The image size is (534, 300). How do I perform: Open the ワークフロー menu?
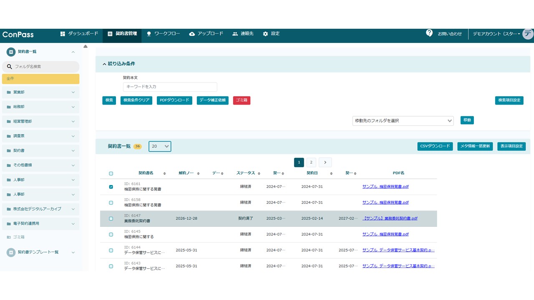[x=163, y=34]
